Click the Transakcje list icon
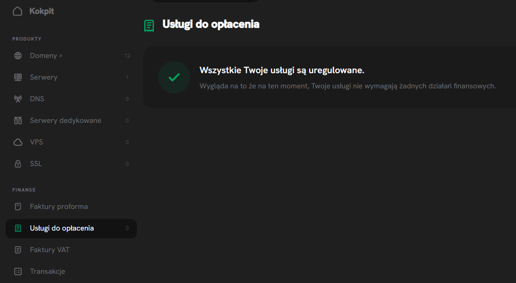The image size is (516, 283). 18,271
